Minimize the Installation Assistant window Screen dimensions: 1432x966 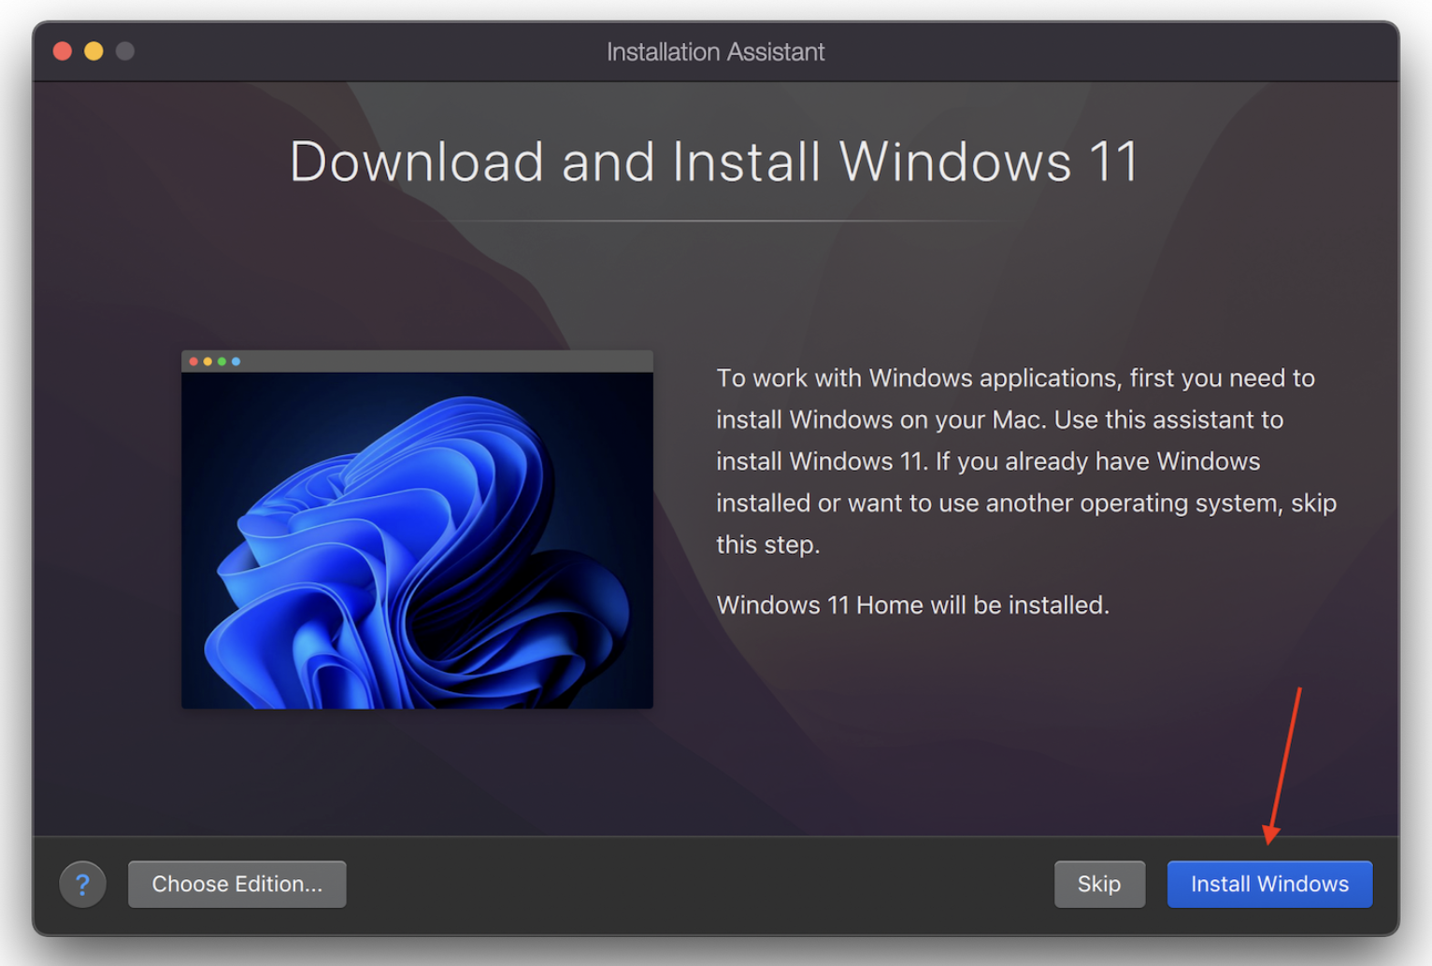[x=93, y=51]
